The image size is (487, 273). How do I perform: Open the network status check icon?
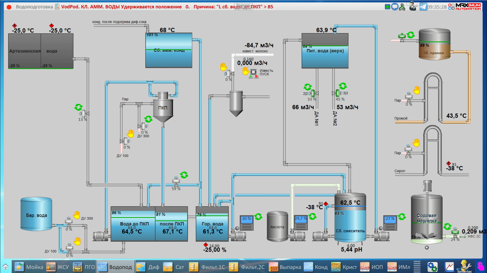pos(402,7)
